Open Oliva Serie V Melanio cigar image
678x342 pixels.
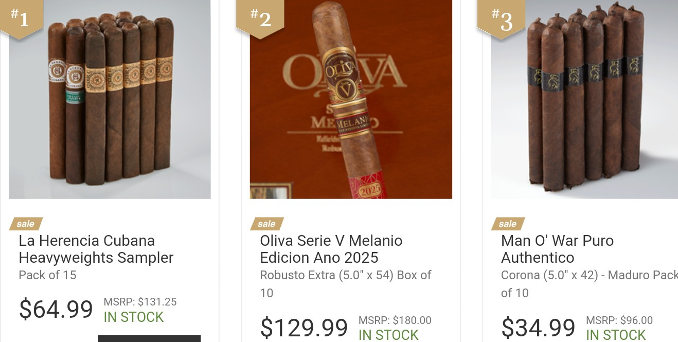(351, 99)
